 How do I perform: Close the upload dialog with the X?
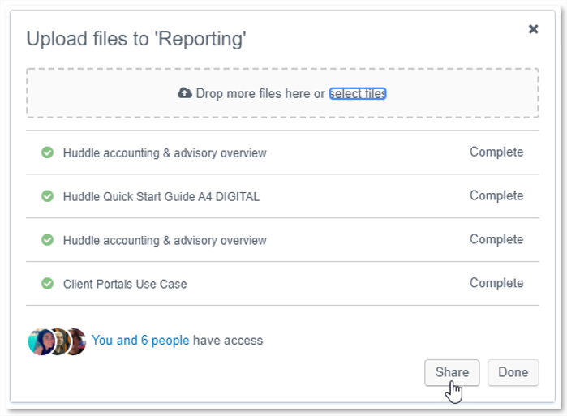533,29
